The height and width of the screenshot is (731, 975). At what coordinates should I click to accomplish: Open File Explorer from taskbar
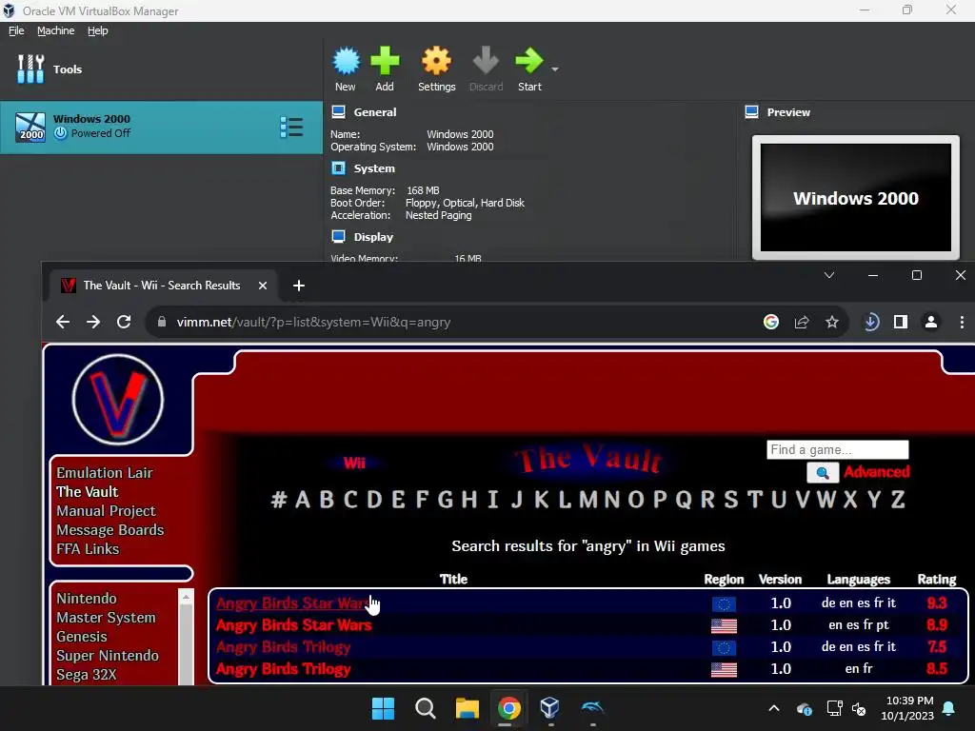click(467, 708)
